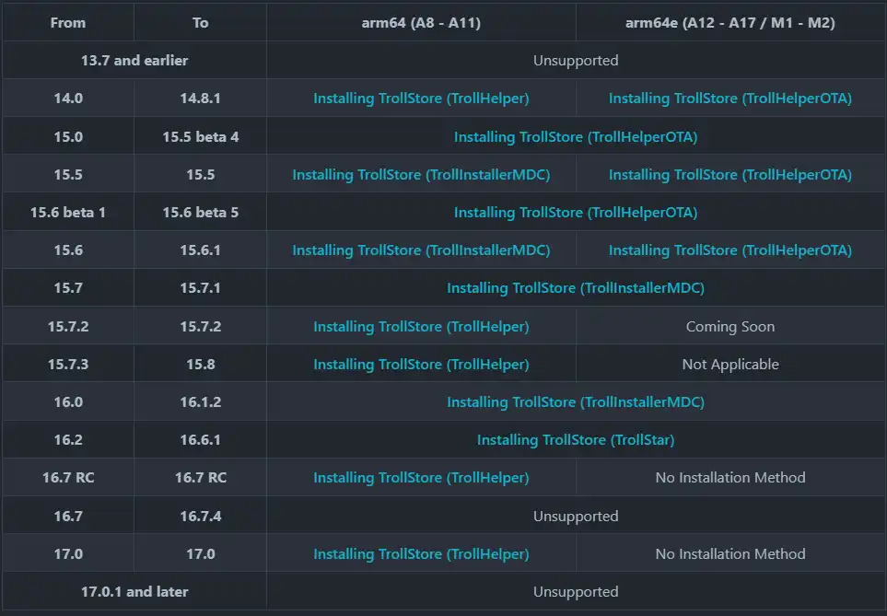Open TrollInstallerMDC link in the 15.5 row

point(421,175)
